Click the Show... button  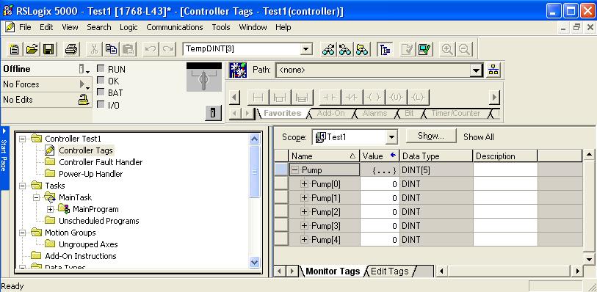[431, 136]
